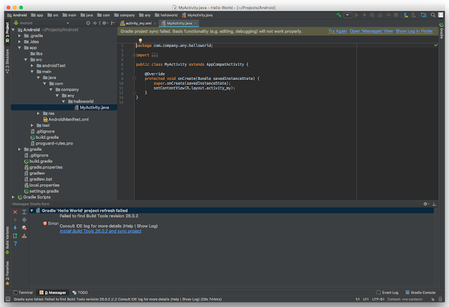Click the red X close icon in Messages
Image resolution: width=449 pixels, height=307 pixels.
[x=15, y=212]
